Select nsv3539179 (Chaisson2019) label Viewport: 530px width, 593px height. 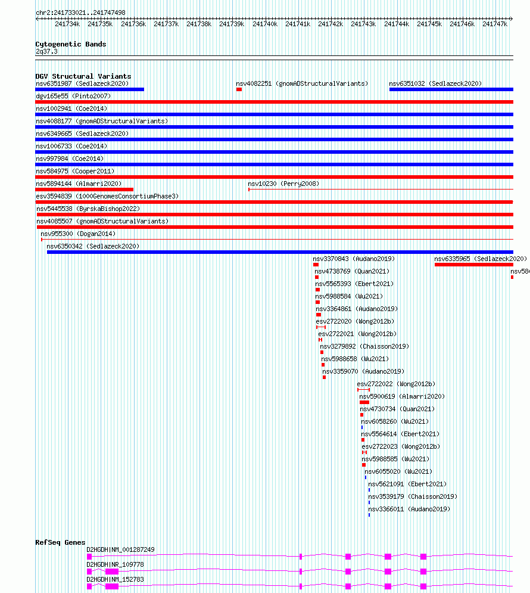pyautogui.click(x=413, y=496)
